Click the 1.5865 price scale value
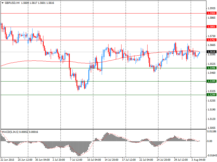Image resolution: width=217 pixels, height=162 pixels. pos(212,18)
